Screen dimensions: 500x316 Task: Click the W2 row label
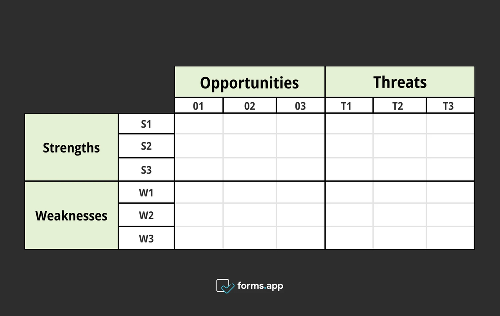pyautogui.click(x=146, y=216)
